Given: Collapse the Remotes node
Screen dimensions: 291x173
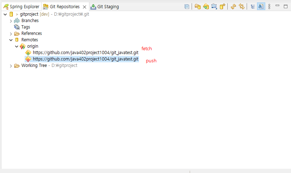Looking at the screenshot, I should (11, 40).
